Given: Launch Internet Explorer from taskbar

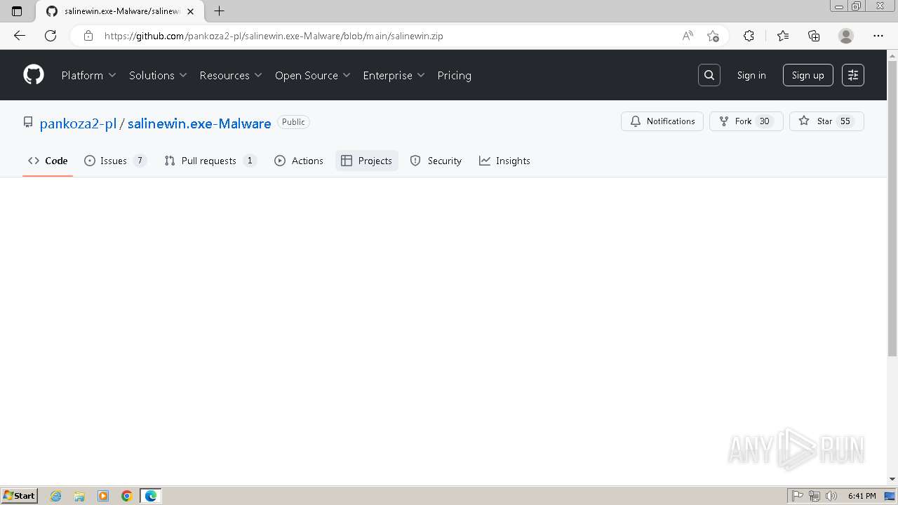Looking at the screenshot, I should tap(55, 496).
